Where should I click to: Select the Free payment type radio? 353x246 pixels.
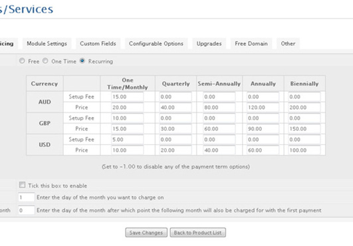pyautogui.click(x=22, y=61)
